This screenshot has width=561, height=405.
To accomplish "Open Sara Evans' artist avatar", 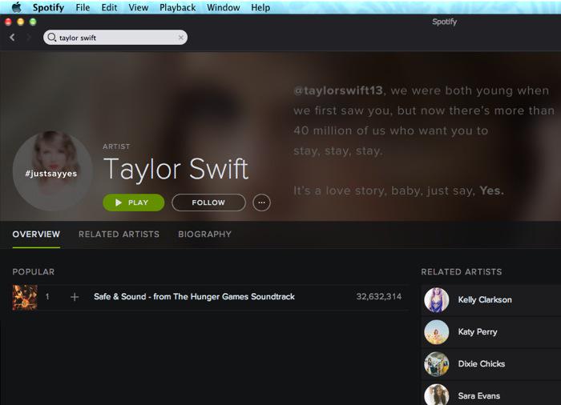I will click(x=437, y=395).
